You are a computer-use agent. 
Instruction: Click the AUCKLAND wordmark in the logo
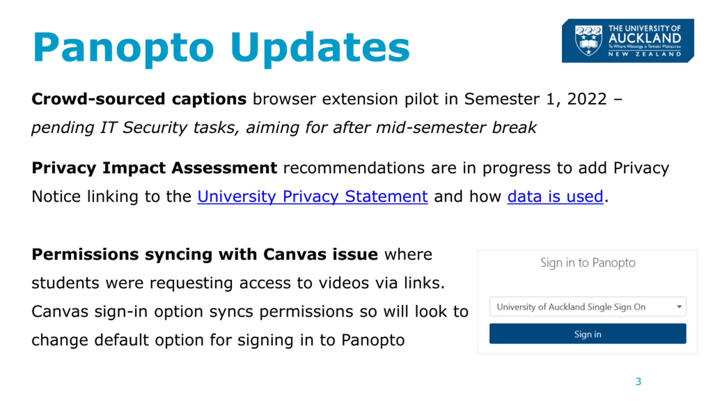pyautogui.click(x=644, y=38)
